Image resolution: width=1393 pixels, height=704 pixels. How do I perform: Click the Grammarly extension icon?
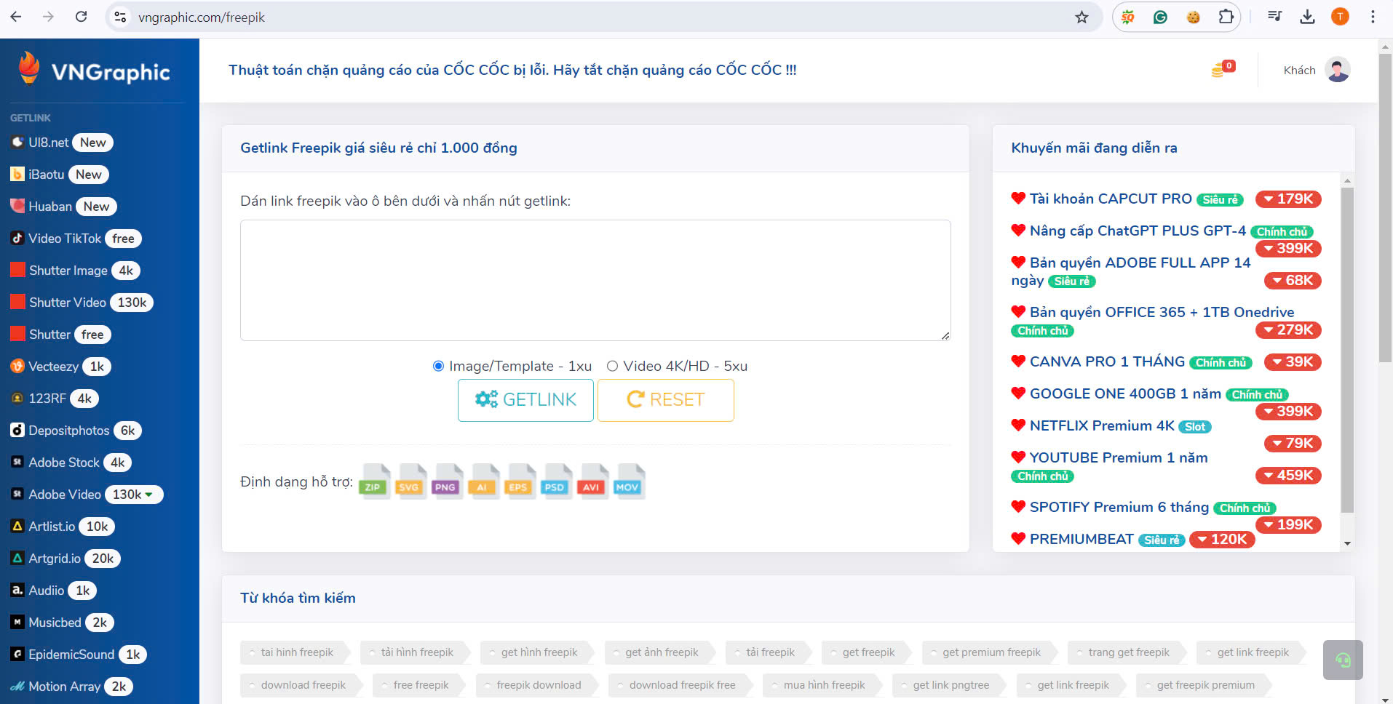click(1160, 17)
